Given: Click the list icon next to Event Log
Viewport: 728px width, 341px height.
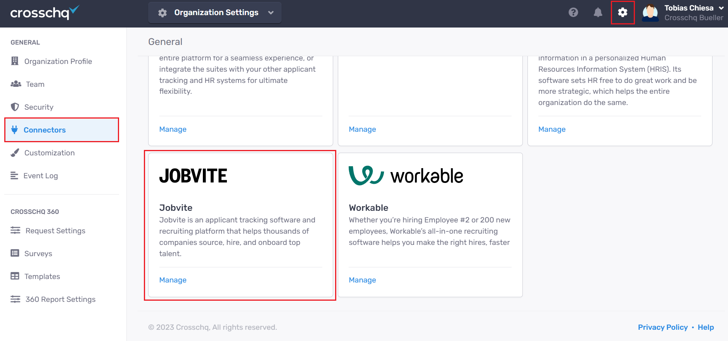Looking at the screenshot, I should click(14, 176).
